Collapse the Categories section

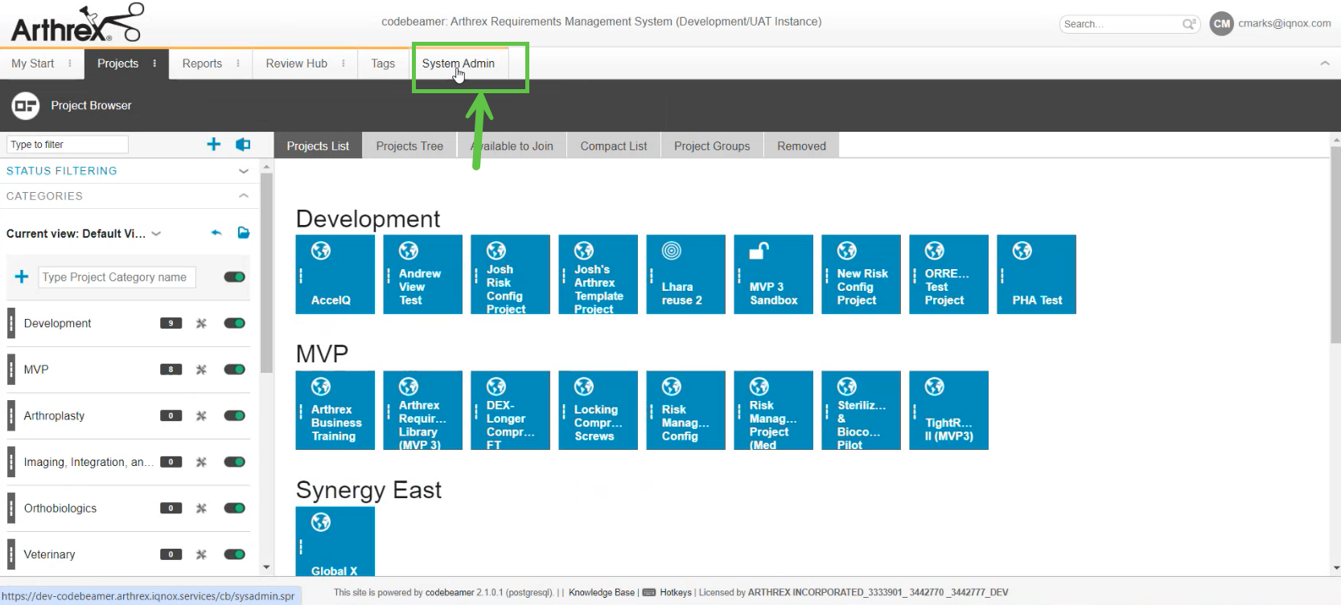[x=243, y=196]
